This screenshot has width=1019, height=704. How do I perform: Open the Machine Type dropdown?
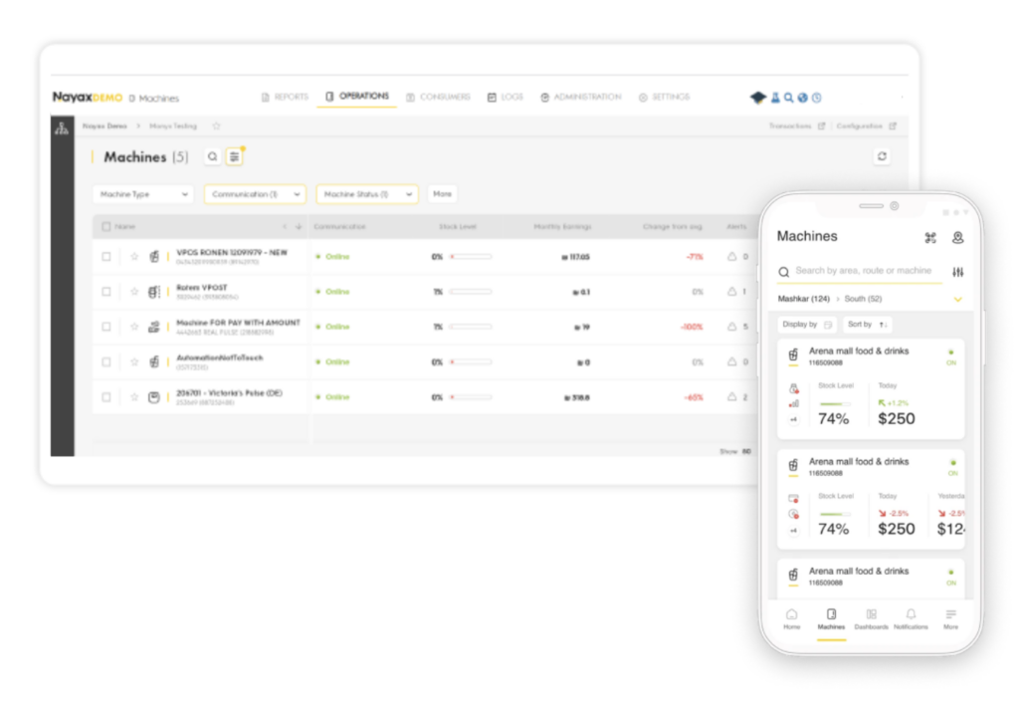(143, 194)
